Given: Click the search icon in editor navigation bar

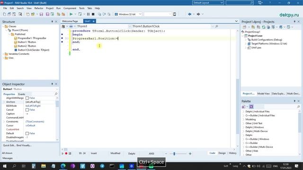Looking at the screenshot, I should pyautogui.click(x=216, y=26).
